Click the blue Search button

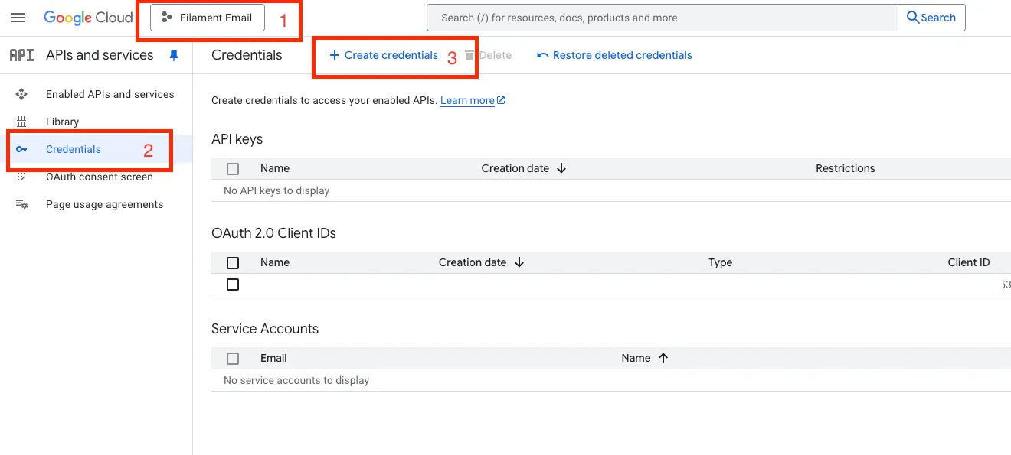(x=931, y=18)
